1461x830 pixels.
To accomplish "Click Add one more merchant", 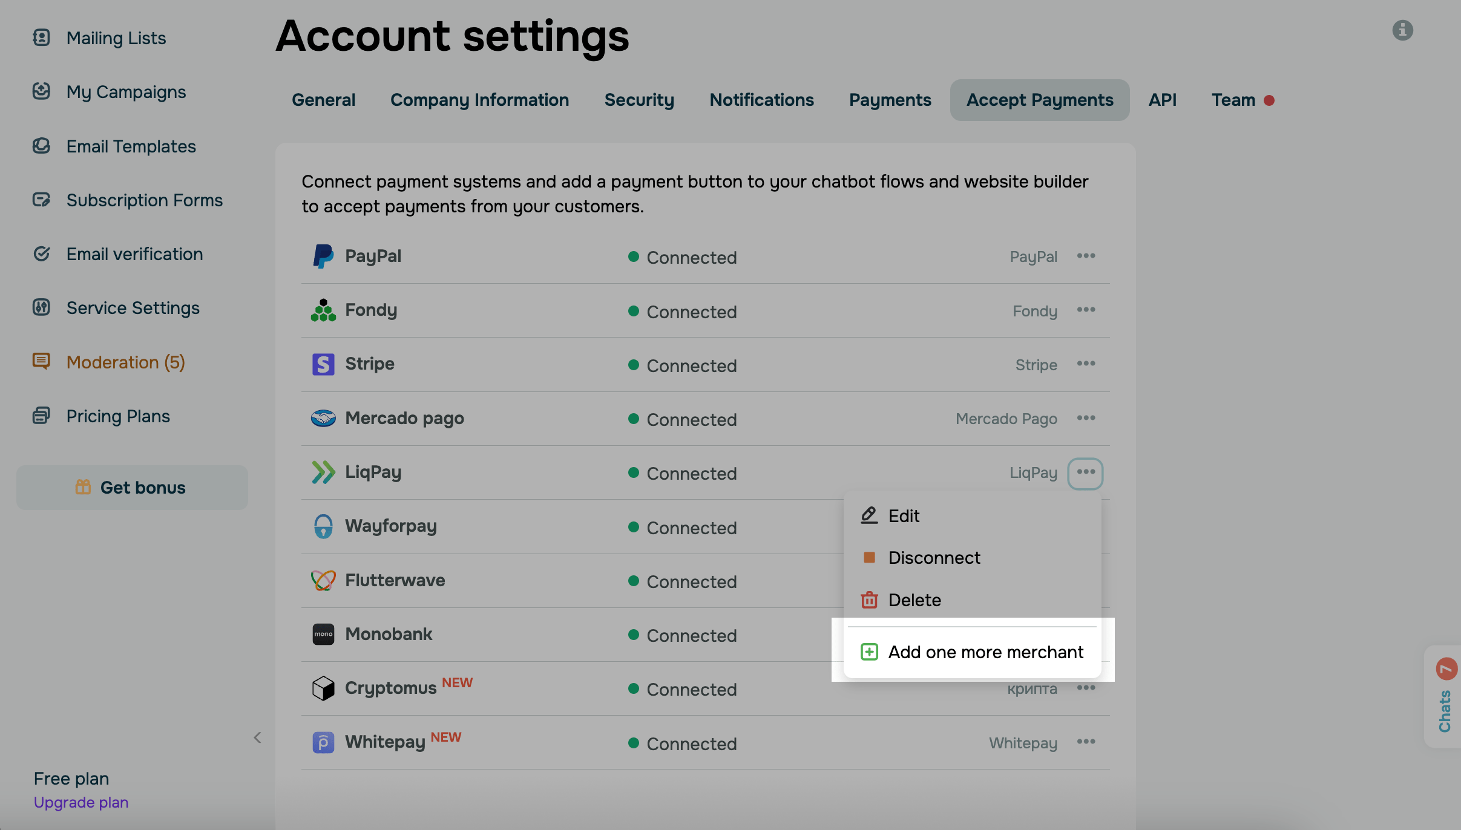I will [x=985, y=652].
